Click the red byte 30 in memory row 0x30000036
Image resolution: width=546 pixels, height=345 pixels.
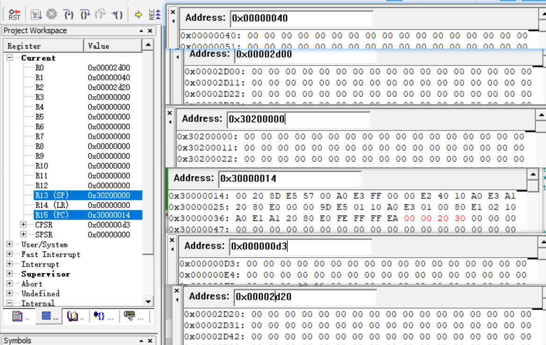(460, 218)
